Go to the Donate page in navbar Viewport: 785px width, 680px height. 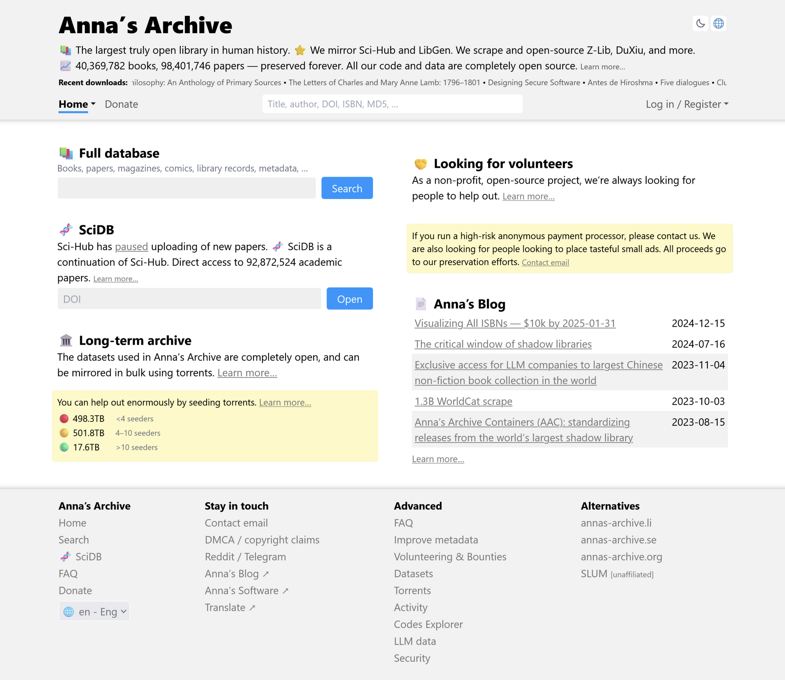coord(121,104)
